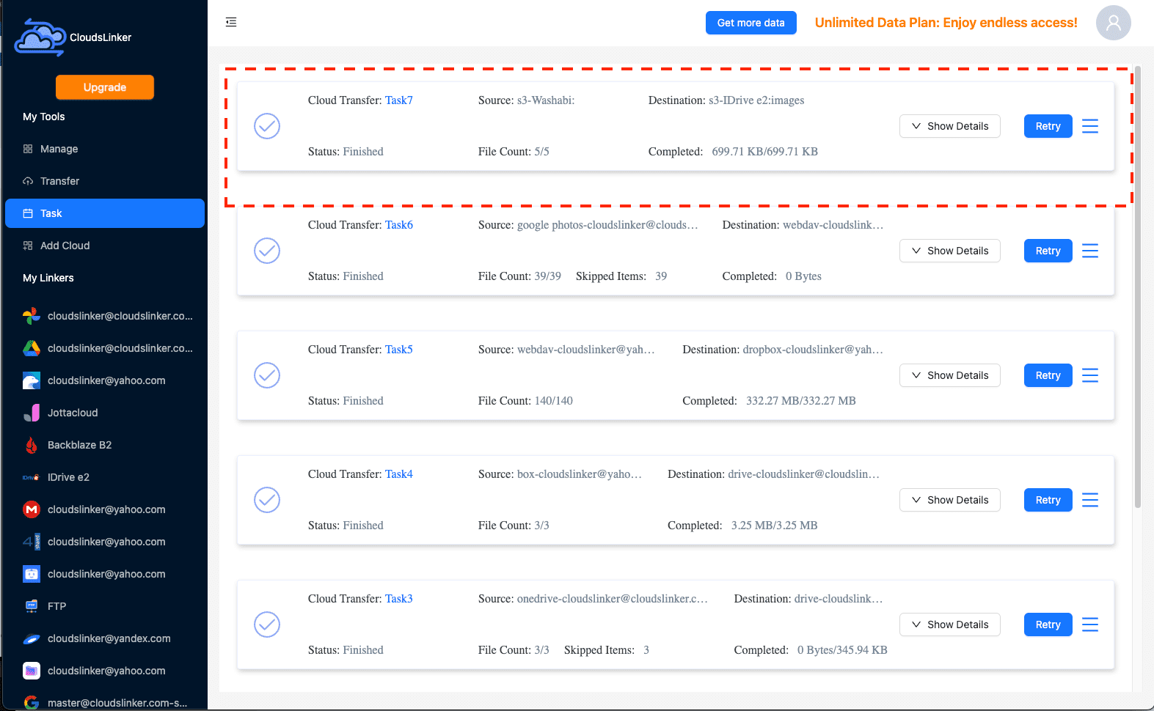
Task: Select the Task menu item
Action: (105, 213)
